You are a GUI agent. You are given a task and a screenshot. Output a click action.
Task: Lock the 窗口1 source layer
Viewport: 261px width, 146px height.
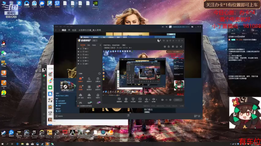[81, 49]
